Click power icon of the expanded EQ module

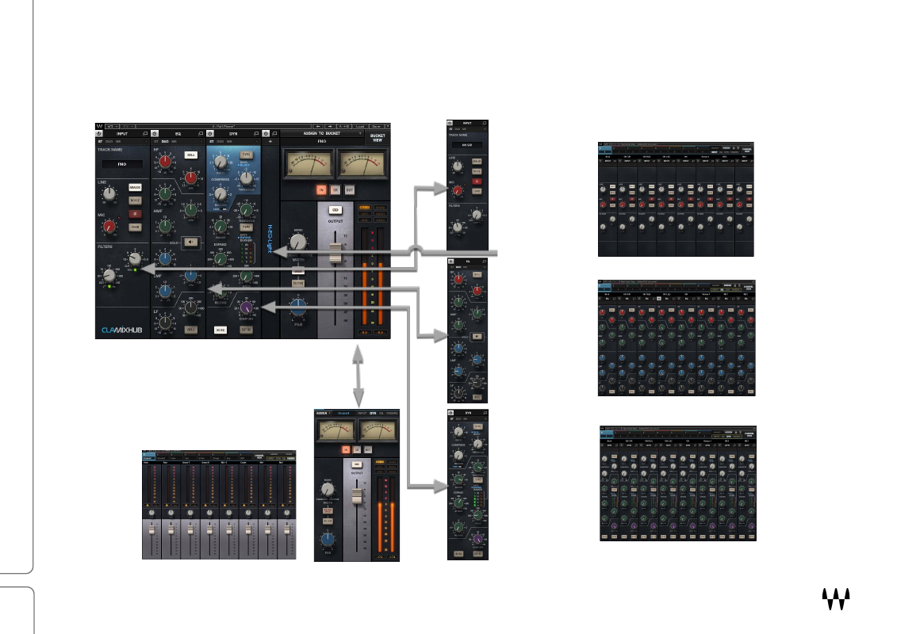tap(450, 262)
